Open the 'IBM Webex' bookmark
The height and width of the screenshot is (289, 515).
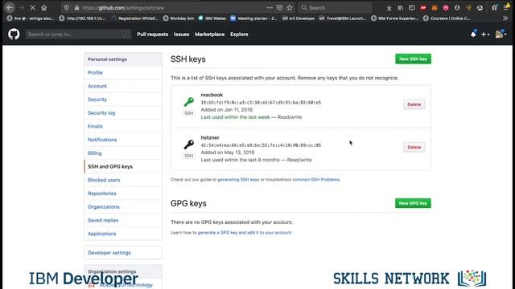click(x=212, y=18)
